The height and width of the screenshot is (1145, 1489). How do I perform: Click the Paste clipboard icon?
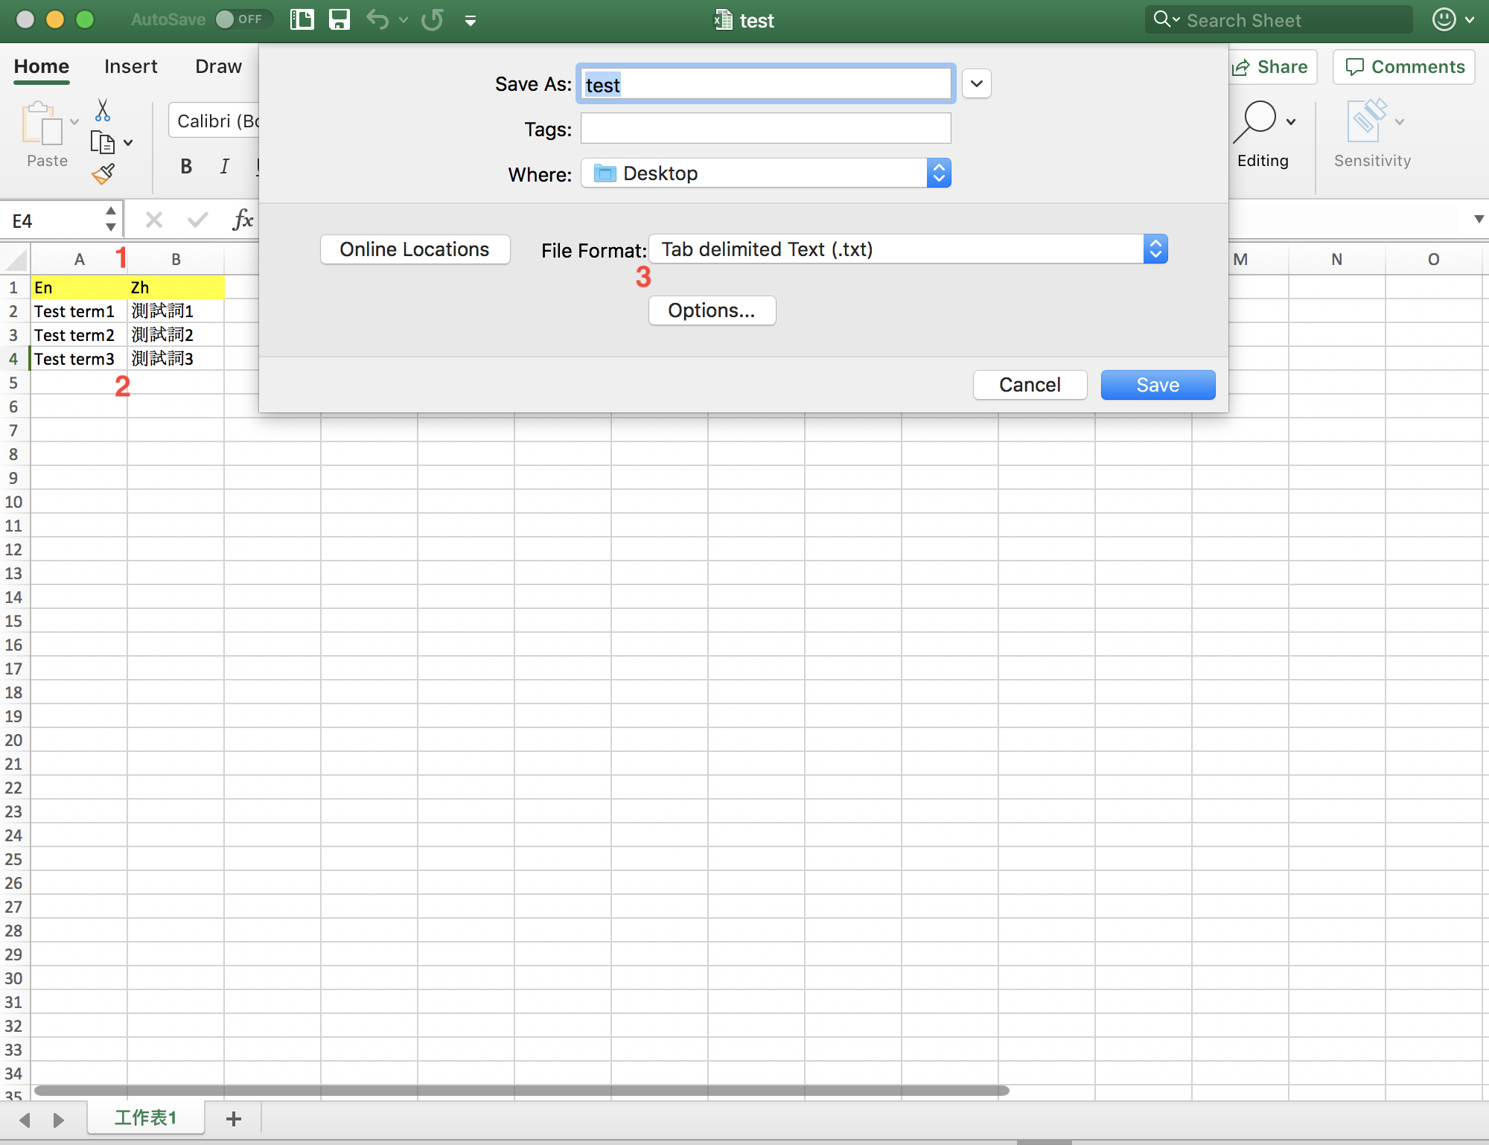tap(42, 124)
